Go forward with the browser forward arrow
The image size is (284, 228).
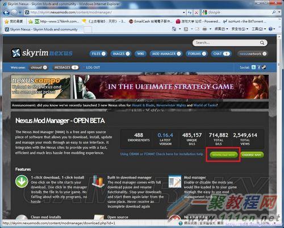pos(14,12)
